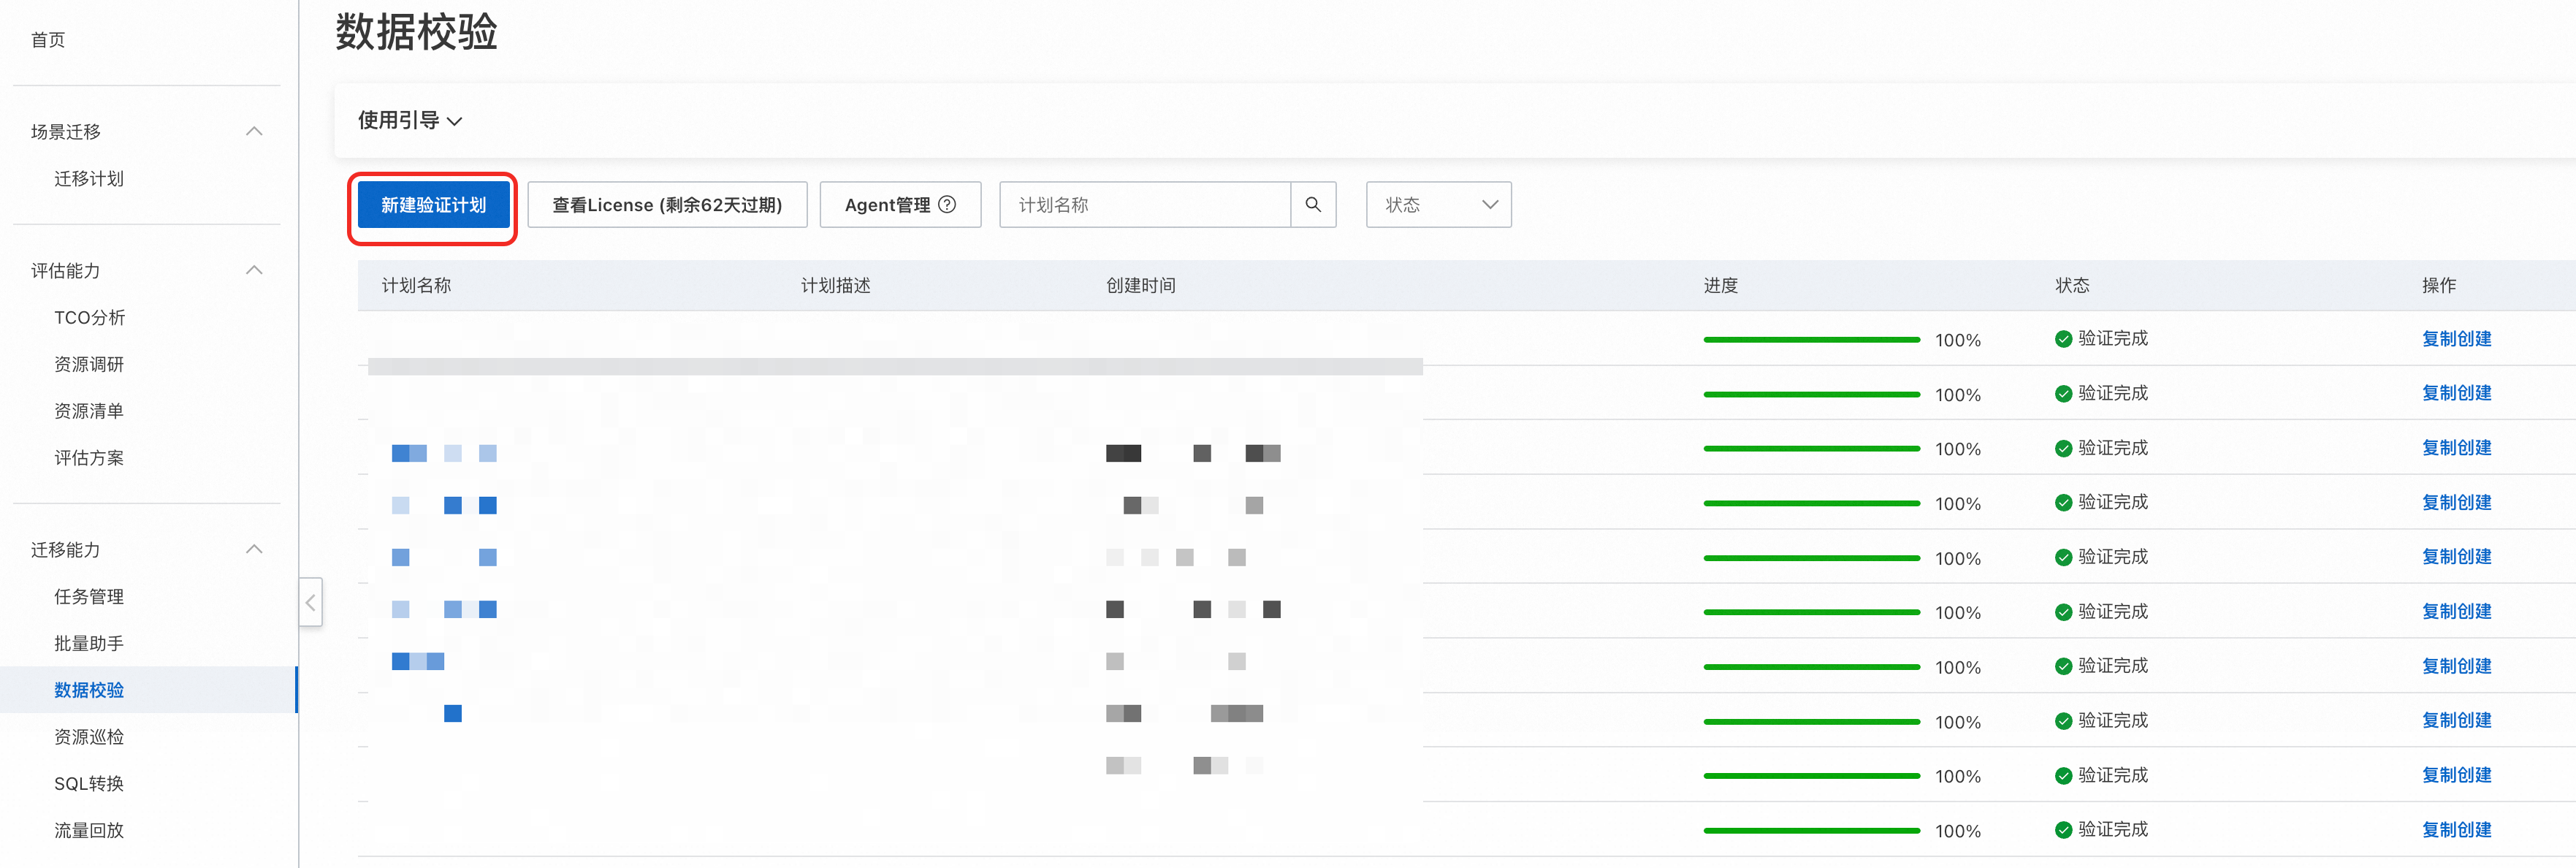Screen dimensions: 2576x868
Task: Open 查看License remaining days button
Action: [667, 204]
